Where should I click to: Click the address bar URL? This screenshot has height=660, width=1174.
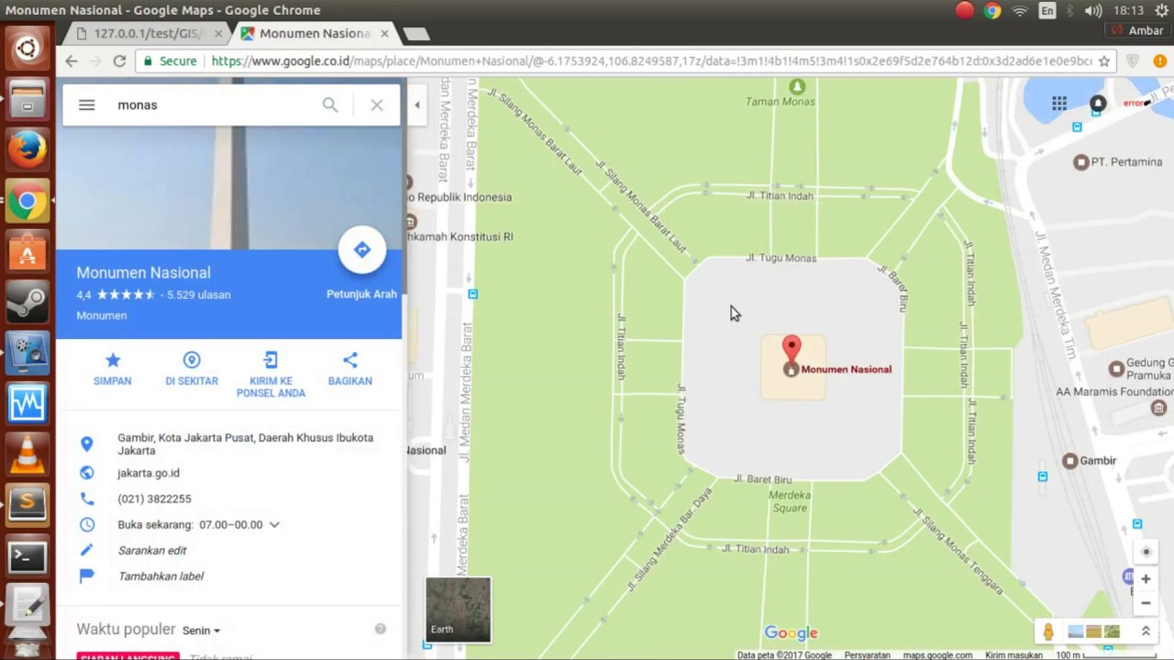(x=651, y=60)
